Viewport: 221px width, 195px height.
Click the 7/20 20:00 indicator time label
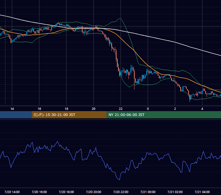[94, 192]
